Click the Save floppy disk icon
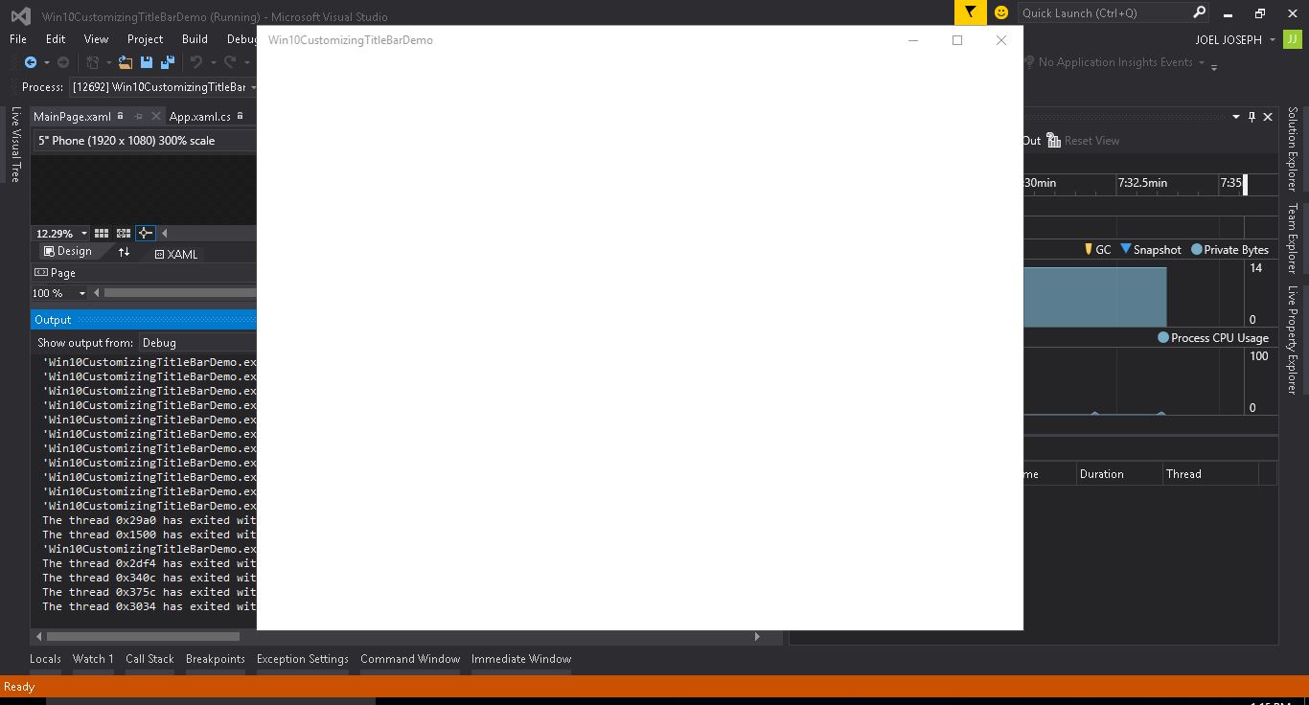This screenshot has width=1309, height=705. [x=147, y=62]
